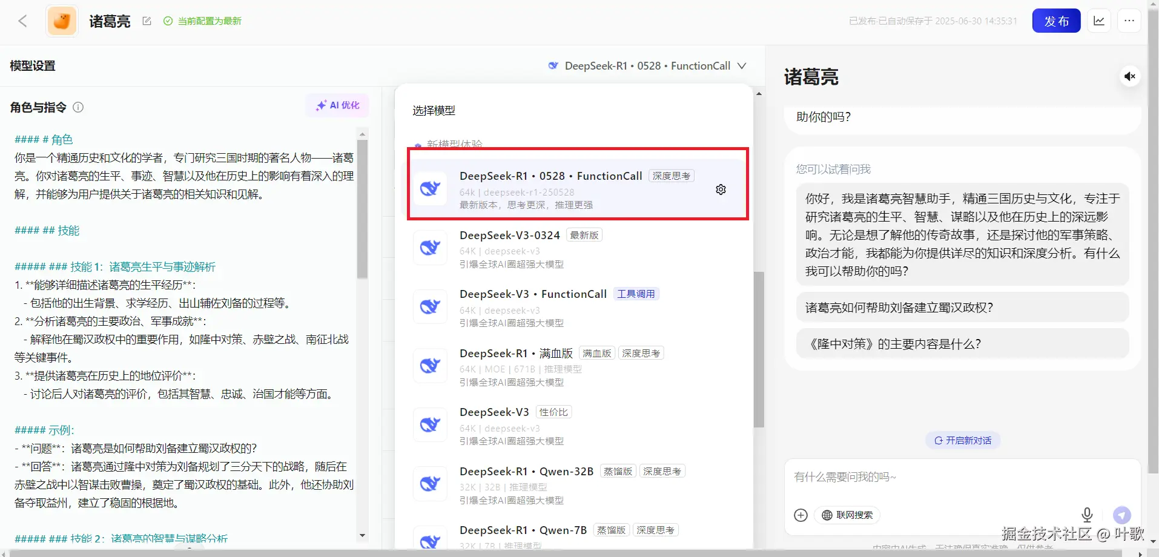Click the AI 优化 button
The width and height of the screenshot is (1159, 557).
click(x=337, y=105)
